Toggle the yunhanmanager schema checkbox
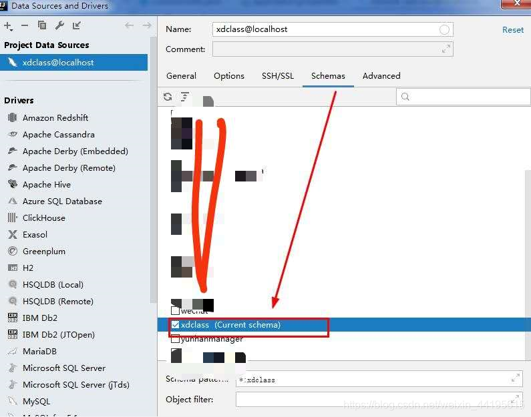 175,338
